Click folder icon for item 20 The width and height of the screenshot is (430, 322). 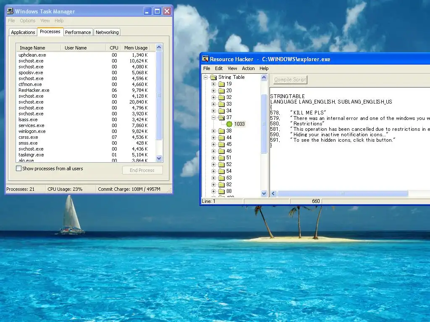tap(222, 91)
